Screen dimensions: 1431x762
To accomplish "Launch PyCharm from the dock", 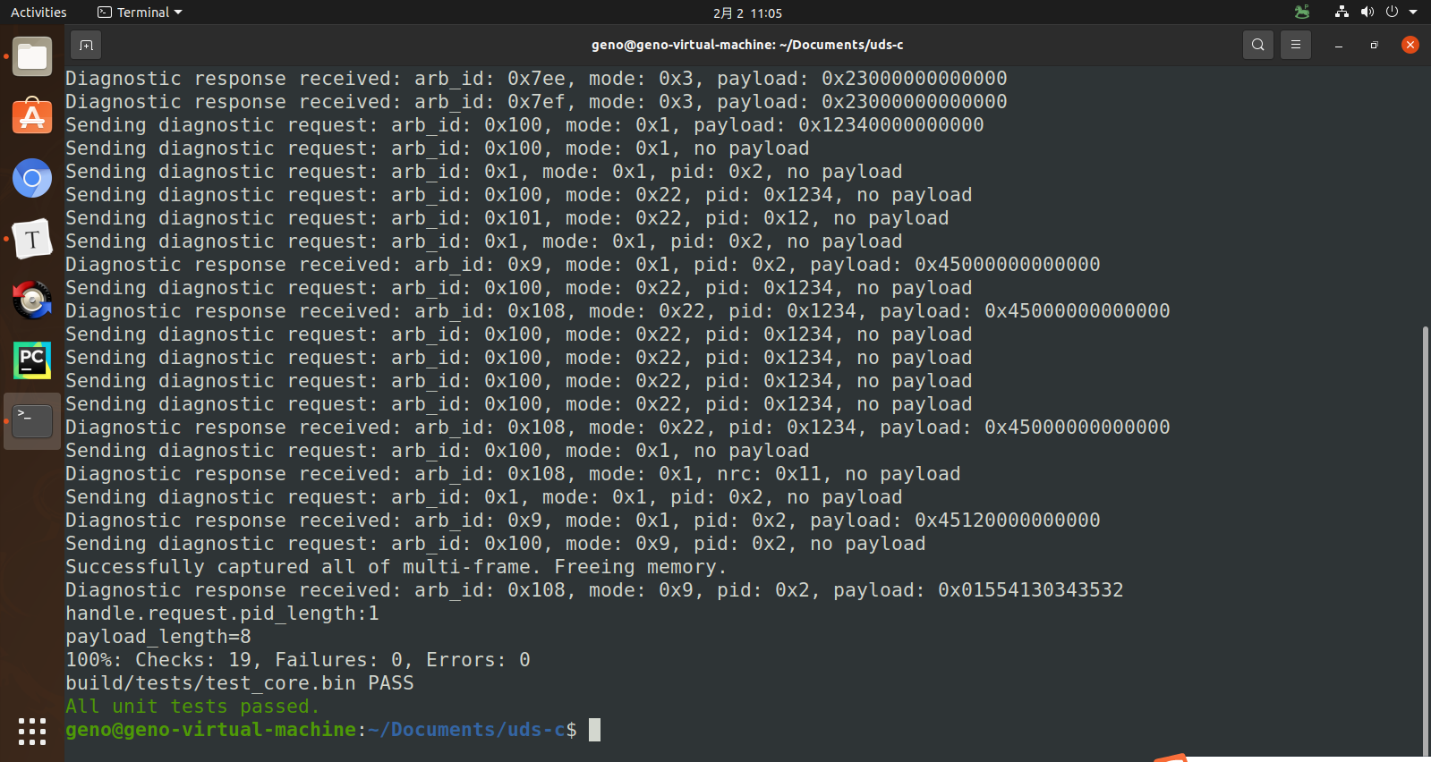I will (x=32, y=360).
